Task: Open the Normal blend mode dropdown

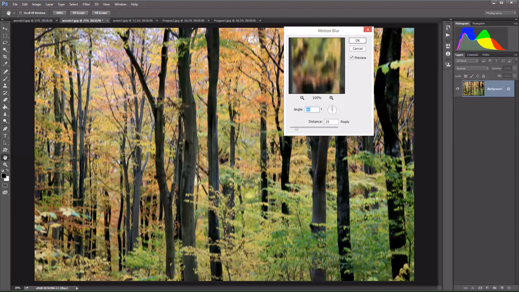Action: [x=472, y=69]
